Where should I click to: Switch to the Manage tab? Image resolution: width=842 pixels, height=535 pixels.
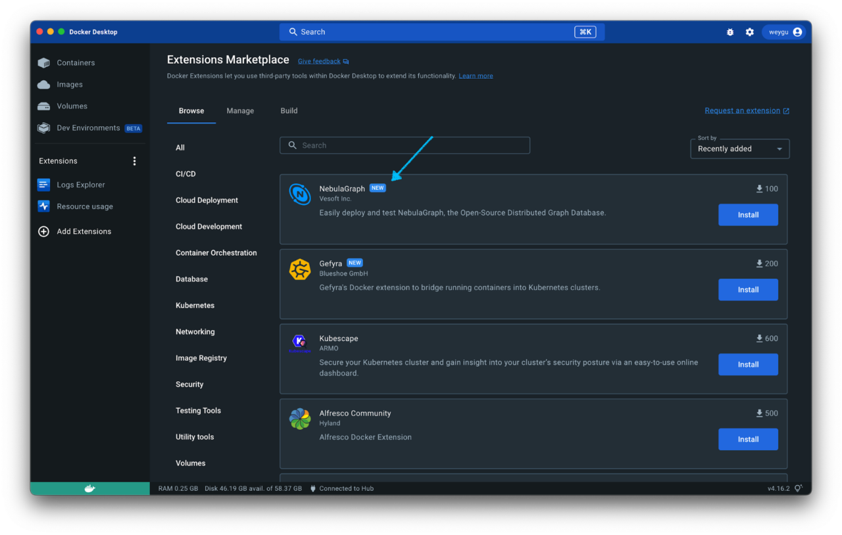240,111
